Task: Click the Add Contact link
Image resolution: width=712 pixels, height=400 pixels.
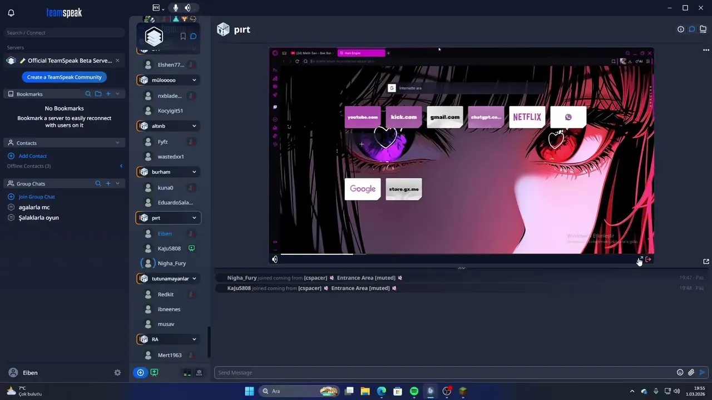Action: (33, 156)
